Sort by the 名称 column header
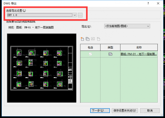 pyautogui.click(x=139, y=47)
